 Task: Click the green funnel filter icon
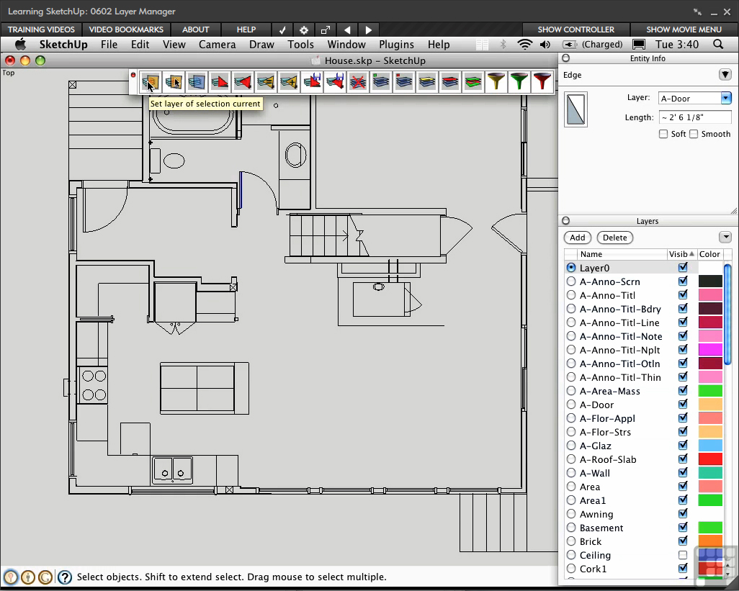tap(519, 82)
